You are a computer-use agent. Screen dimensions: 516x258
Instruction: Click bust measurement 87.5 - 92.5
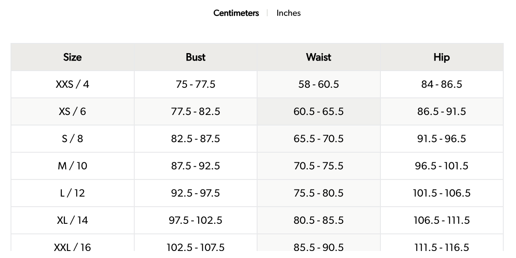pos(195,166)
